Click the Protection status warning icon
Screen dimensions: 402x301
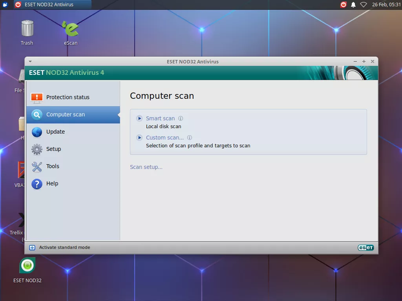pos(37,97)
